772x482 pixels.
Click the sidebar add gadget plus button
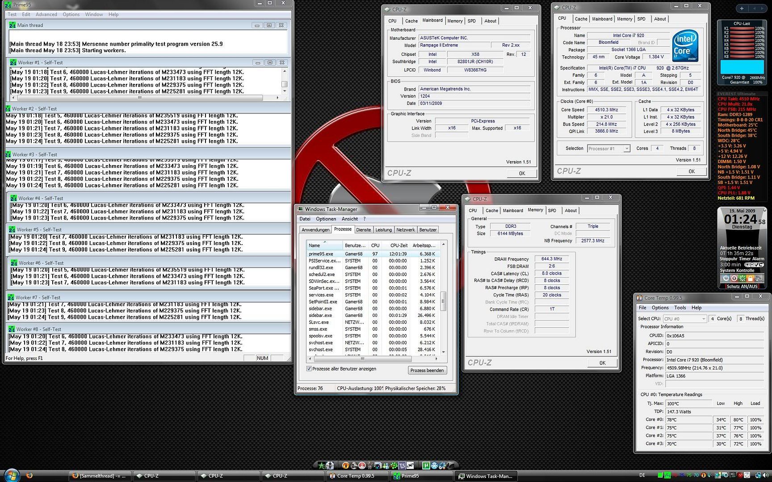(742, 8)
